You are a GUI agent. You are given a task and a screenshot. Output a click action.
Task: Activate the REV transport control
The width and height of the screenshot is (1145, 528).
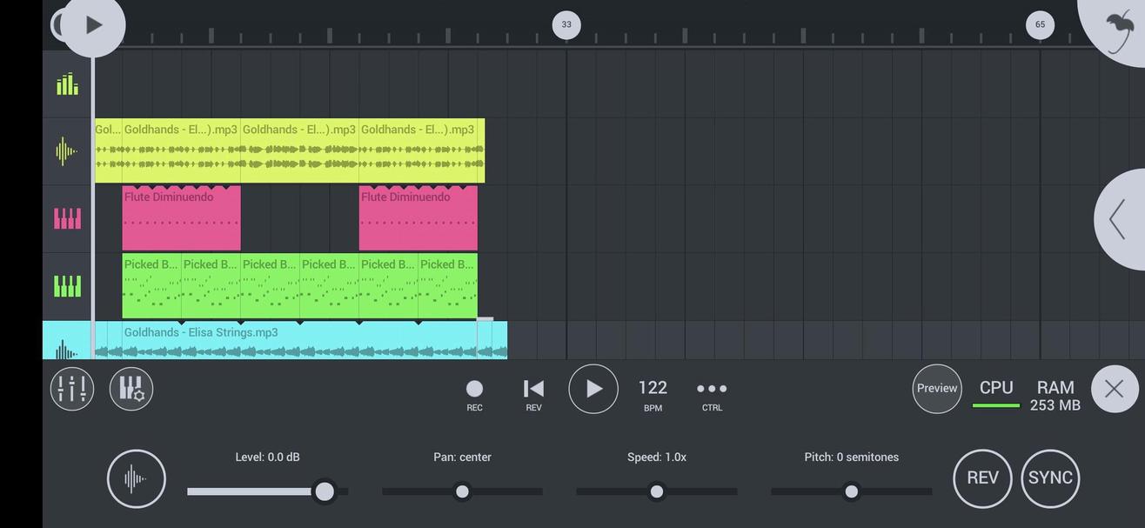[532, 388]
